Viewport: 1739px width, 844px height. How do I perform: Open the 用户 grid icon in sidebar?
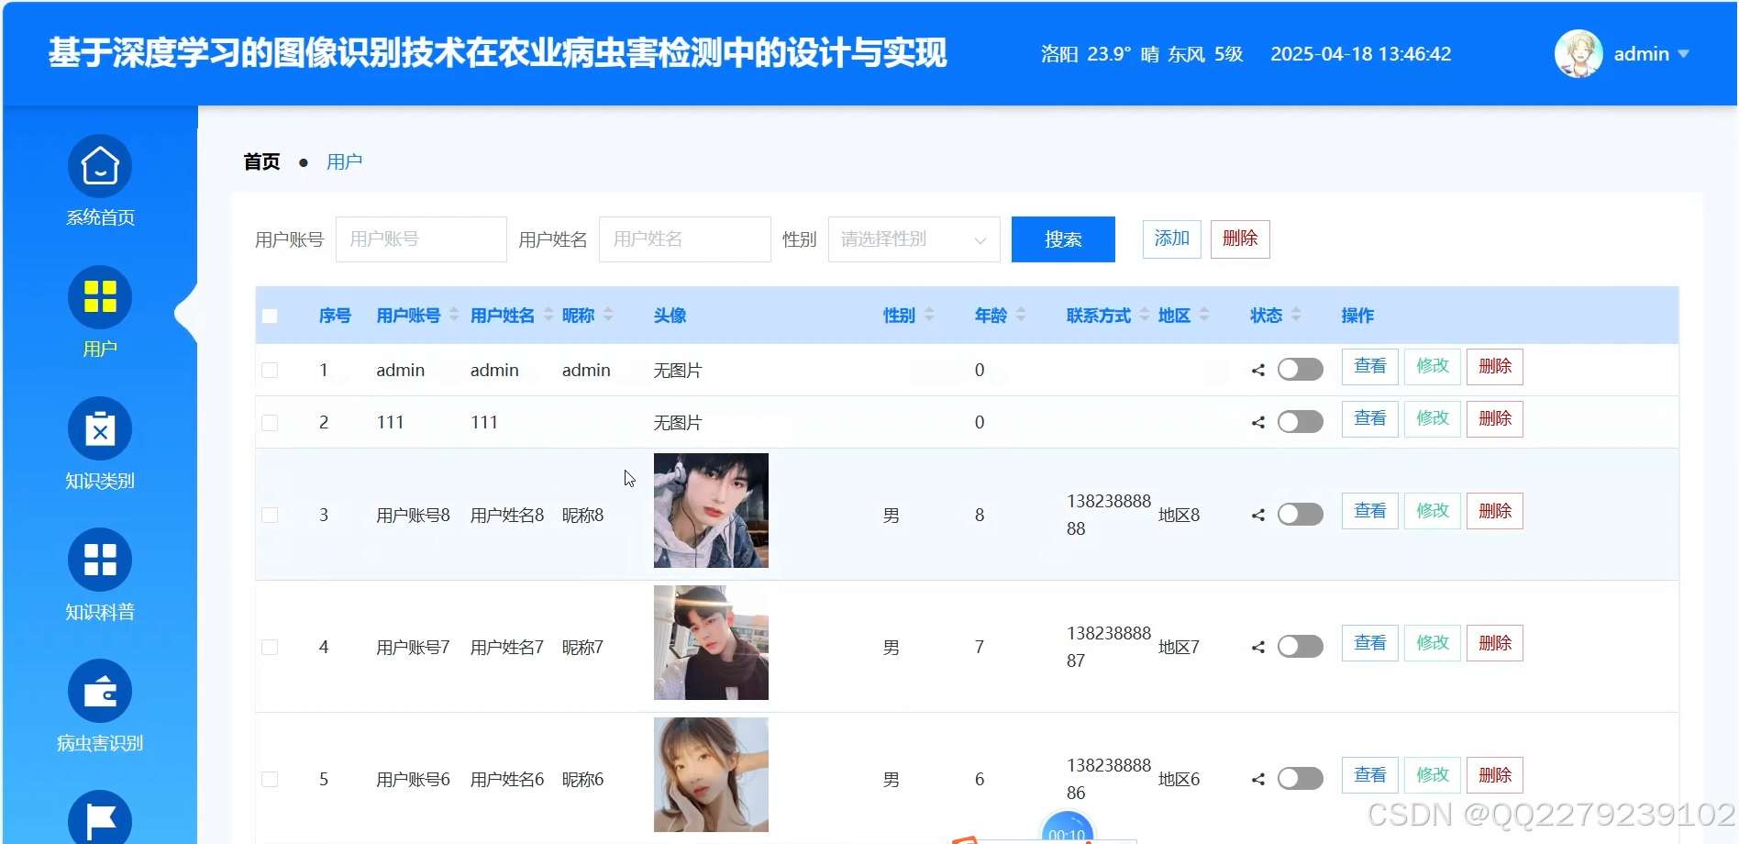(100, 297)
